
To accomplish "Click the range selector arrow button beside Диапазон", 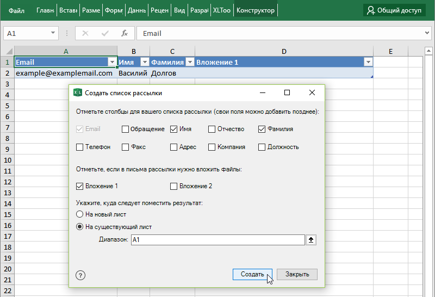I will 312,239.
